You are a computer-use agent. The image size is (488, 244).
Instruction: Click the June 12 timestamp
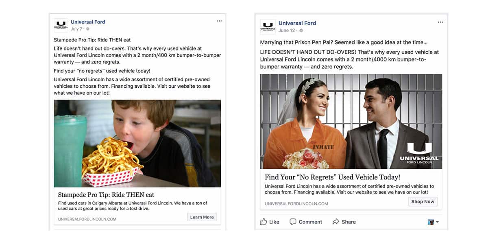(287, 30)
